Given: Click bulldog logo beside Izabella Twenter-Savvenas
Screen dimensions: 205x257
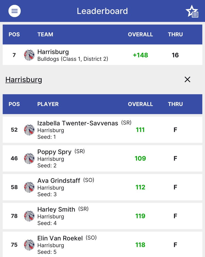Looking at the screenshot, I should click(x=29, y=130).
